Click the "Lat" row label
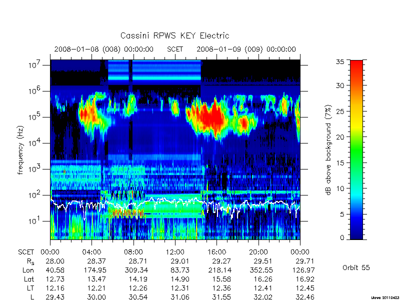The height and width of the screenshot is (300, 400). [29, 279]
